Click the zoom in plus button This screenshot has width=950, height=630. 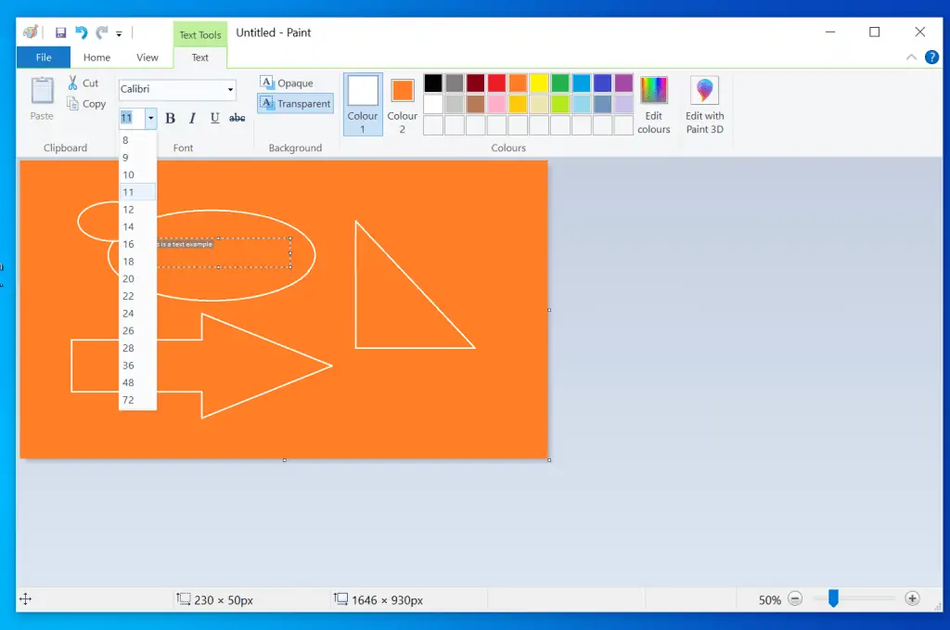[912, 599]
